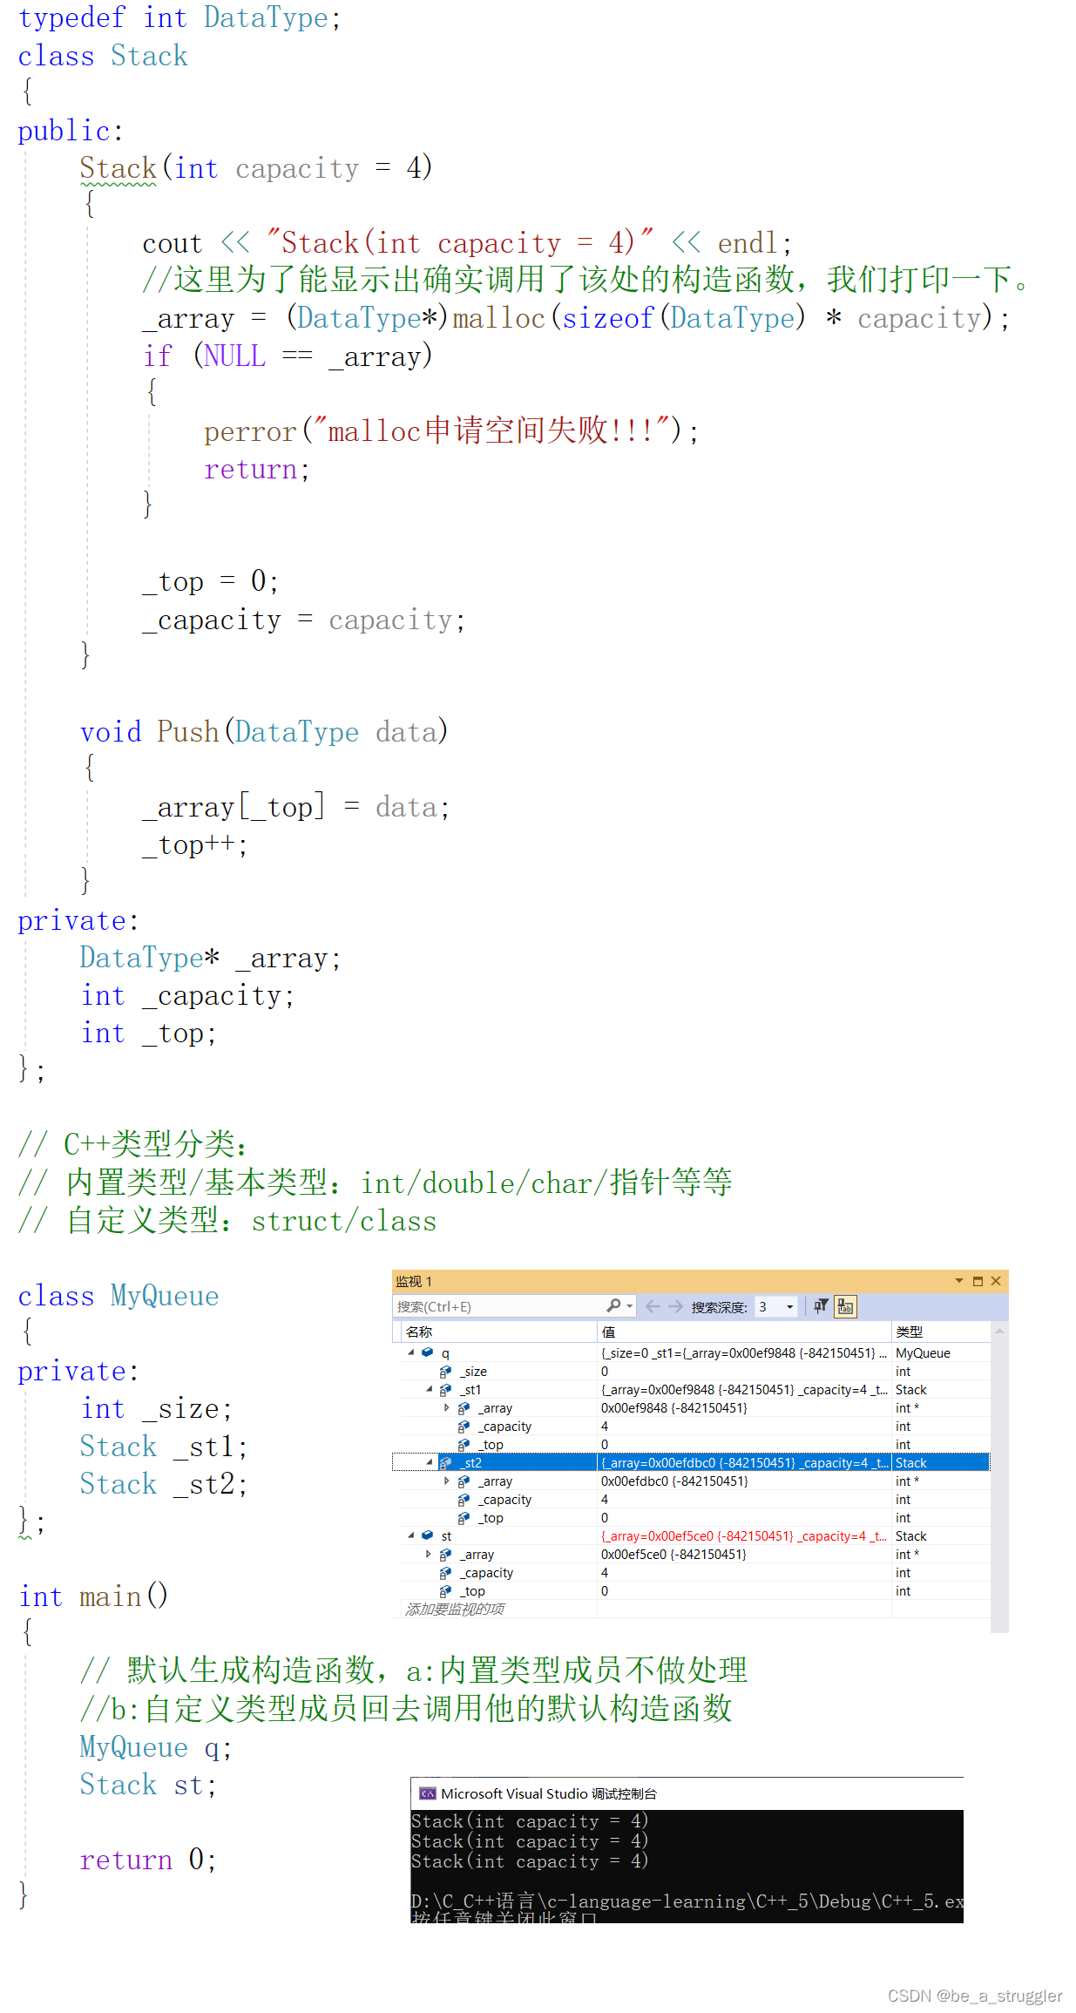The height and width of the screenshot is (2013, 1076).
Task: Click the back arrow in Watch toolbar
Action: [653, 1306]
